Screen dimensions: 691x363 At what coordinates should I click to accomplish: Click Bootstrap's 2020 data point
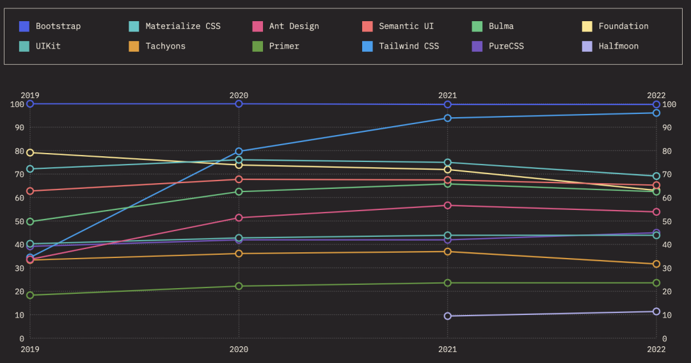pyautogui.click(x=239, y=104)
